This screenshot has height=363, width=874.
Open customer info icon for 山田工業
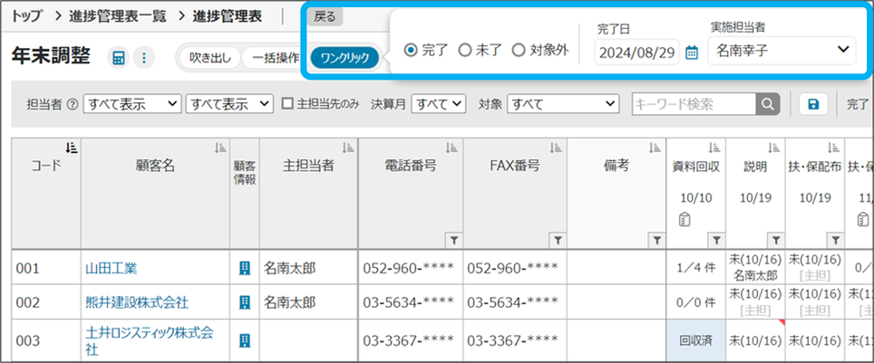point(244,268)
